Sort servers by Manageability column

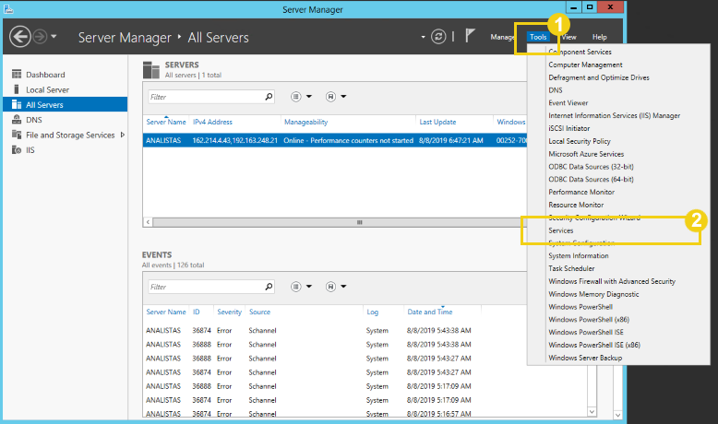[x=305, y=122]
